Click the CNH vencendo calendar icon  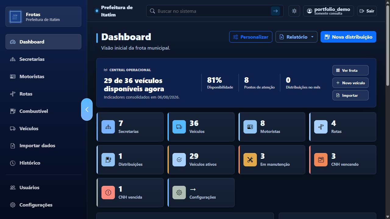(x=321, y=160)
